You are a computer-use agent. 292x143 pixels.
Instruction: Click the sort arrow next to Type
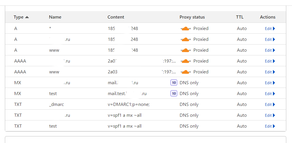coord(27,17)
